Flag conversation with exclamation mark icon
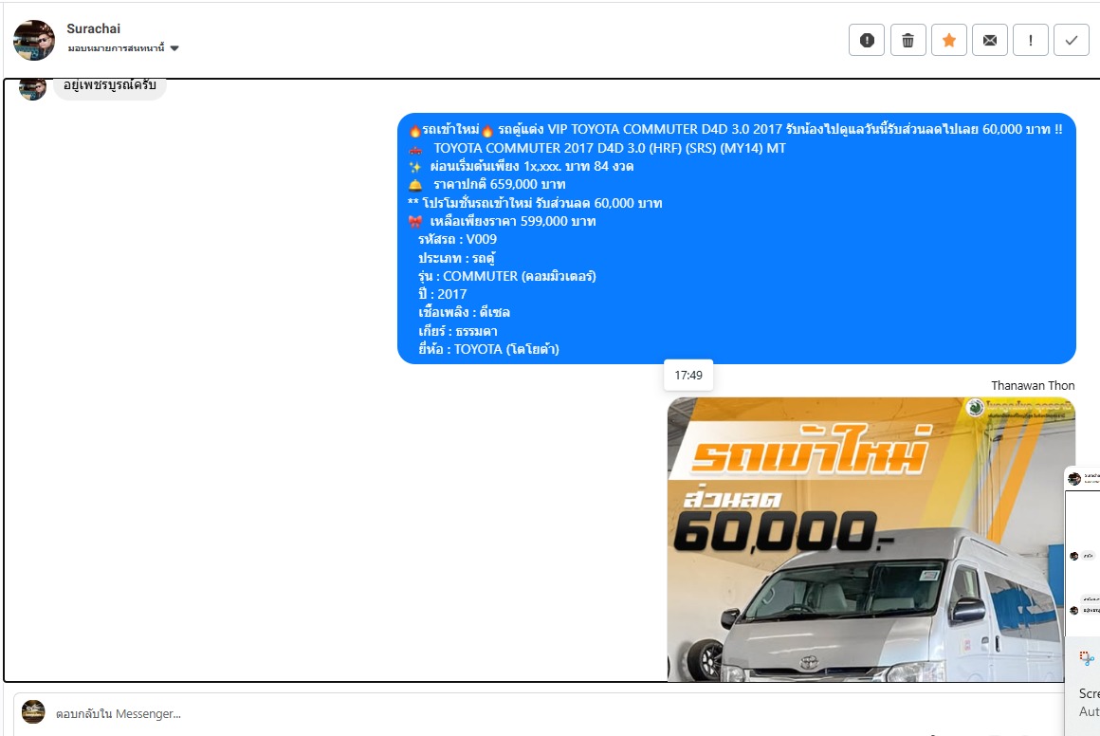This screenshot has height=736, width=1100. [1031, 40]
